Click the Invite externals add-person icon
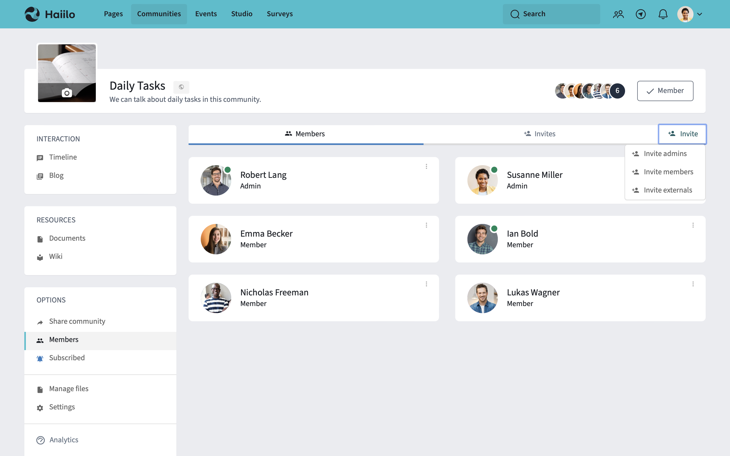The width and height of the screenshot is (730, 456). [x=636, y=190]
